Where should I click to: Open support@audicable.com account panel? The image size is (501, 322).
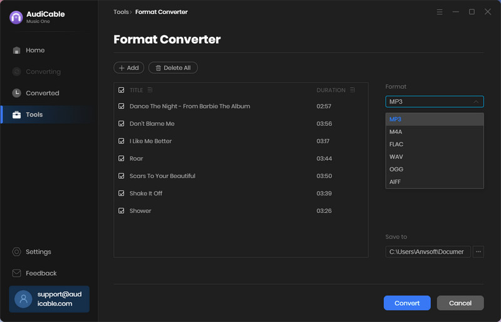tap(49, 299)
